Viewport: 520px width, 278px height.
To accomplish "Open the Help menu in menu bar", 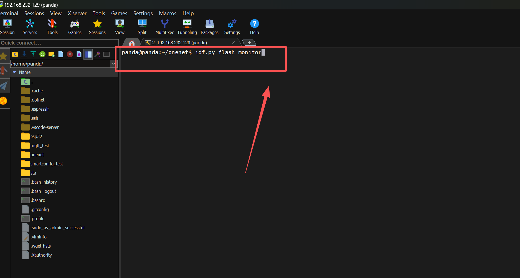I will 188,13.
